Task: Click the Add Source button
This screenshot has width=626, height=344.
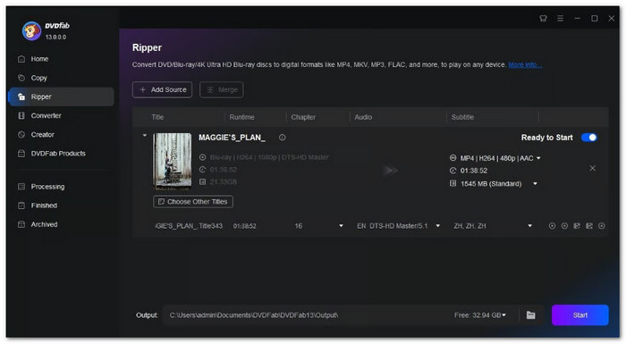Action: [x=162, y=89]
